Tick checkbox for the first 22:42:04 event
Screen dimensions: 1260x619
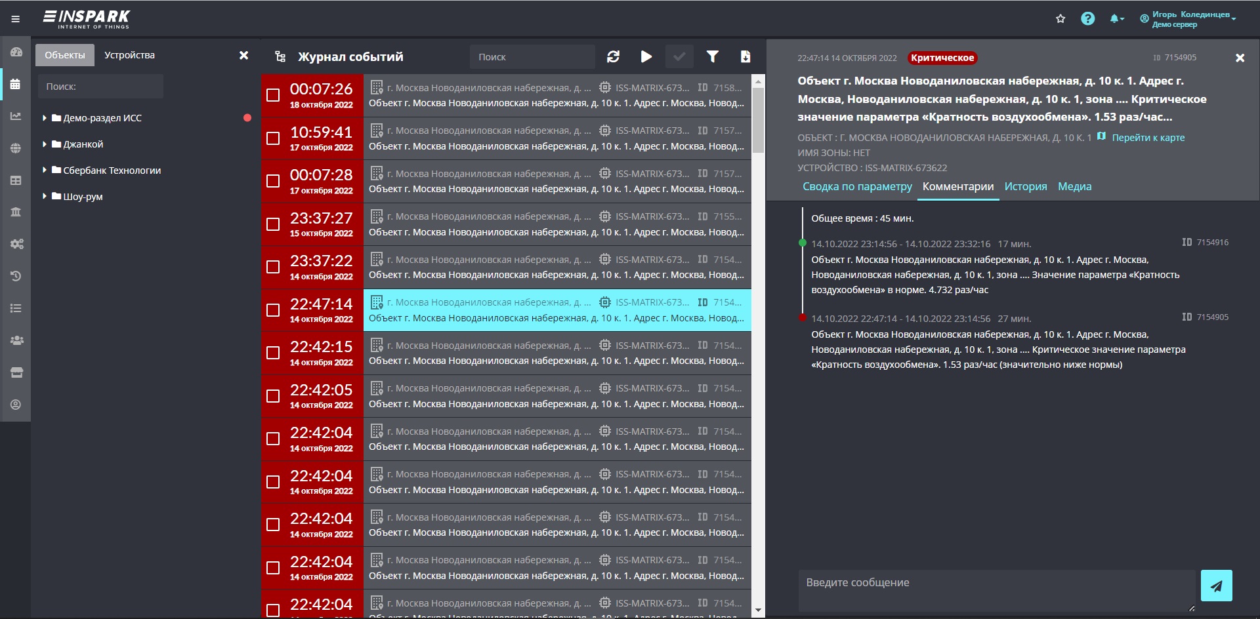[x=273, y=439]
